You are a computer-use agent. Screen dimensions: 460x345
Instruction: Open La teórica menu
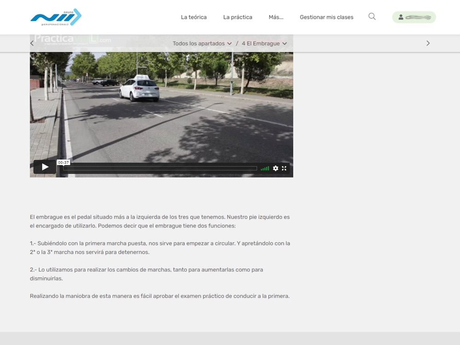[194, 17]
